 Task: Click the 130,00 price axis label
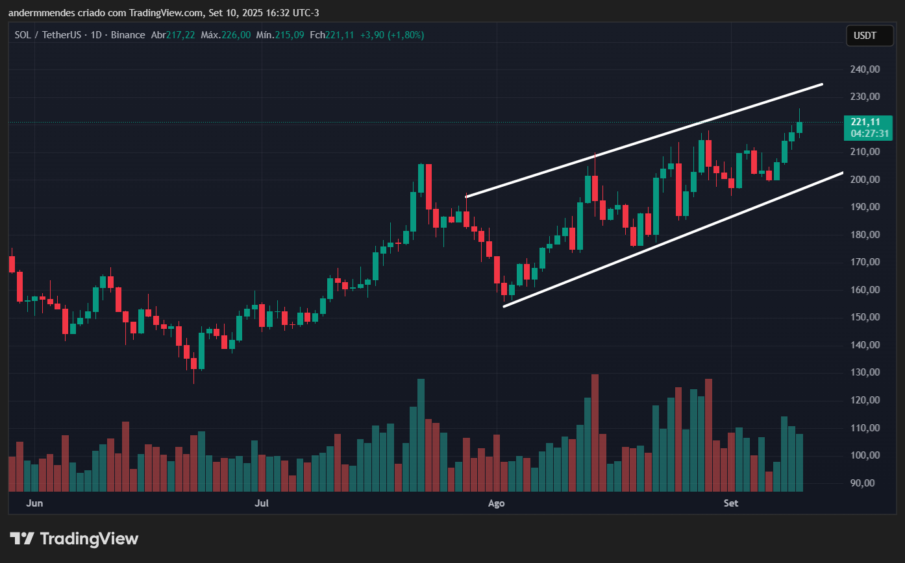(x=864, y=372)
